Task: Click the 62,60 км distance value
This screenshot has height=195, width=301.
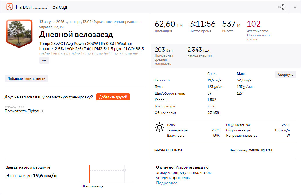Action: click(x=169, y=24)
